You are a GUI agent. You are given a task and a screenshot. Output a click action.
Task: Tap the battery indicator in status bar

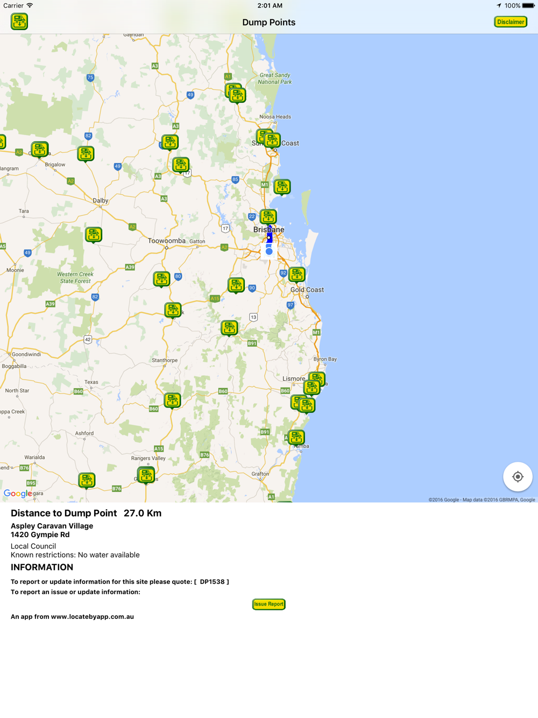528,5
